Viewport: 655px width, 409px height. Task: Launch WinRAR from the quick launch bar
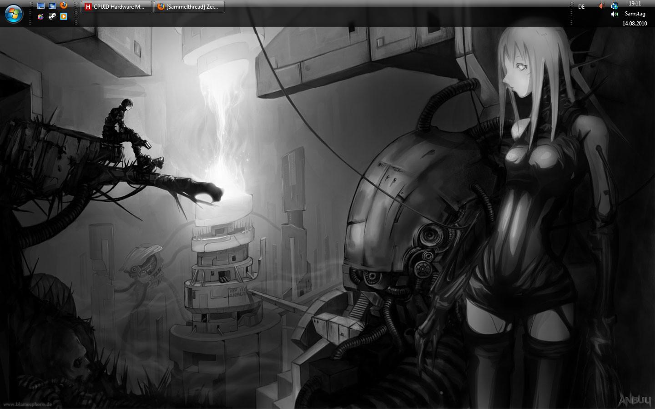tap(41, 16)
